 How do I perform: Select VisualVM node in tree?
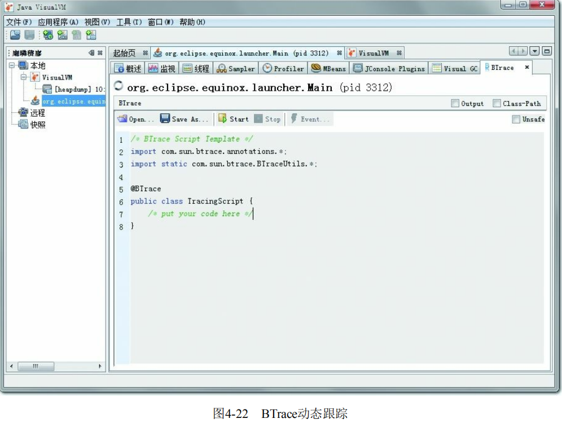[57, 77]
